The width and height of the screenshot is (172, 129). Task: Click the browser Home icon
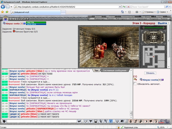tap(122, 12)
